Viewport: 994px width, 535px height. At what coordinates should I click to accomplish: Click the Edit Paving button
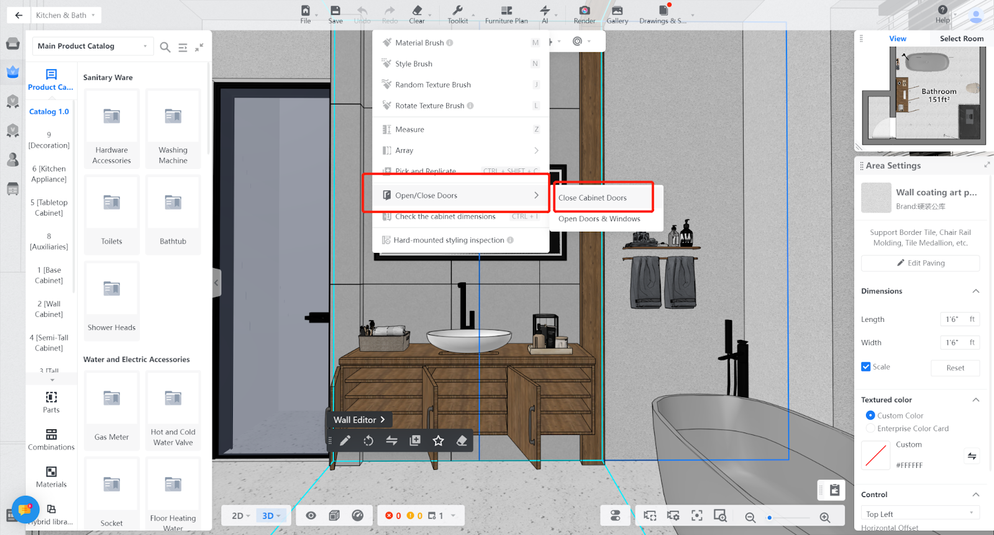(920, 263)
